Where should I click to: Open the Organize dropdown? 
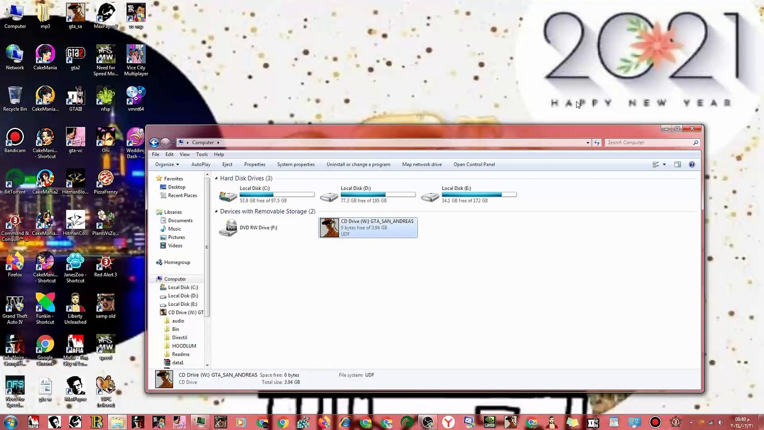167,164
